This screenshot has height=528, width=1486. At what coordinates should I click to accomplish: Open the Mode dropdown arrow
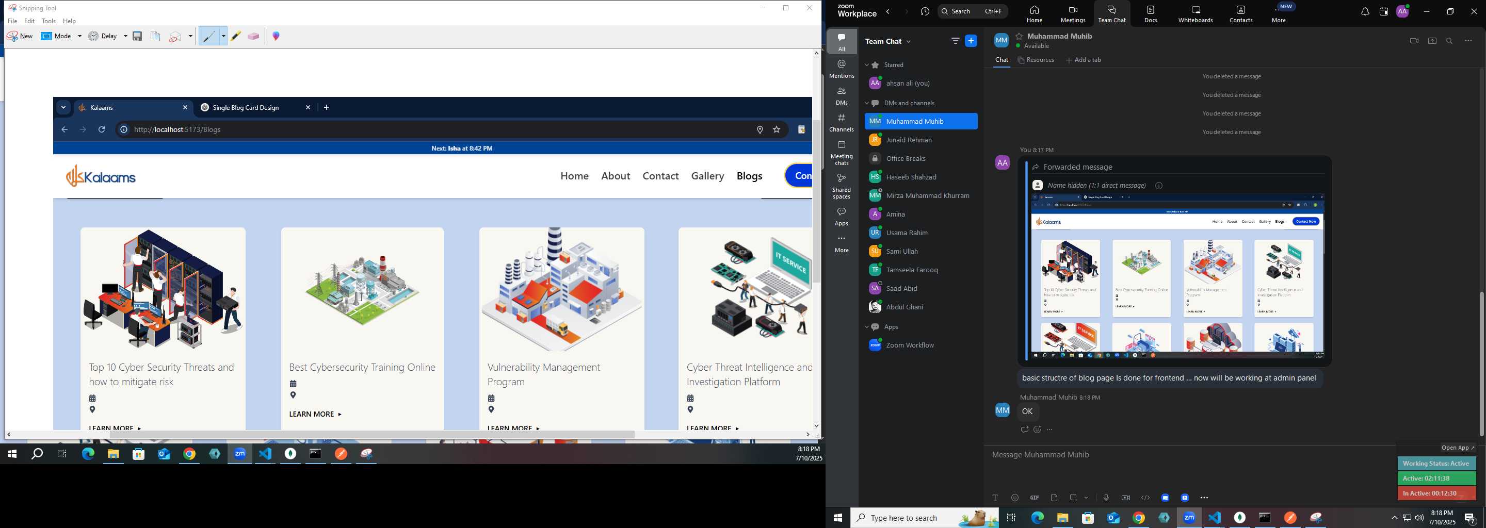[79, 36]
